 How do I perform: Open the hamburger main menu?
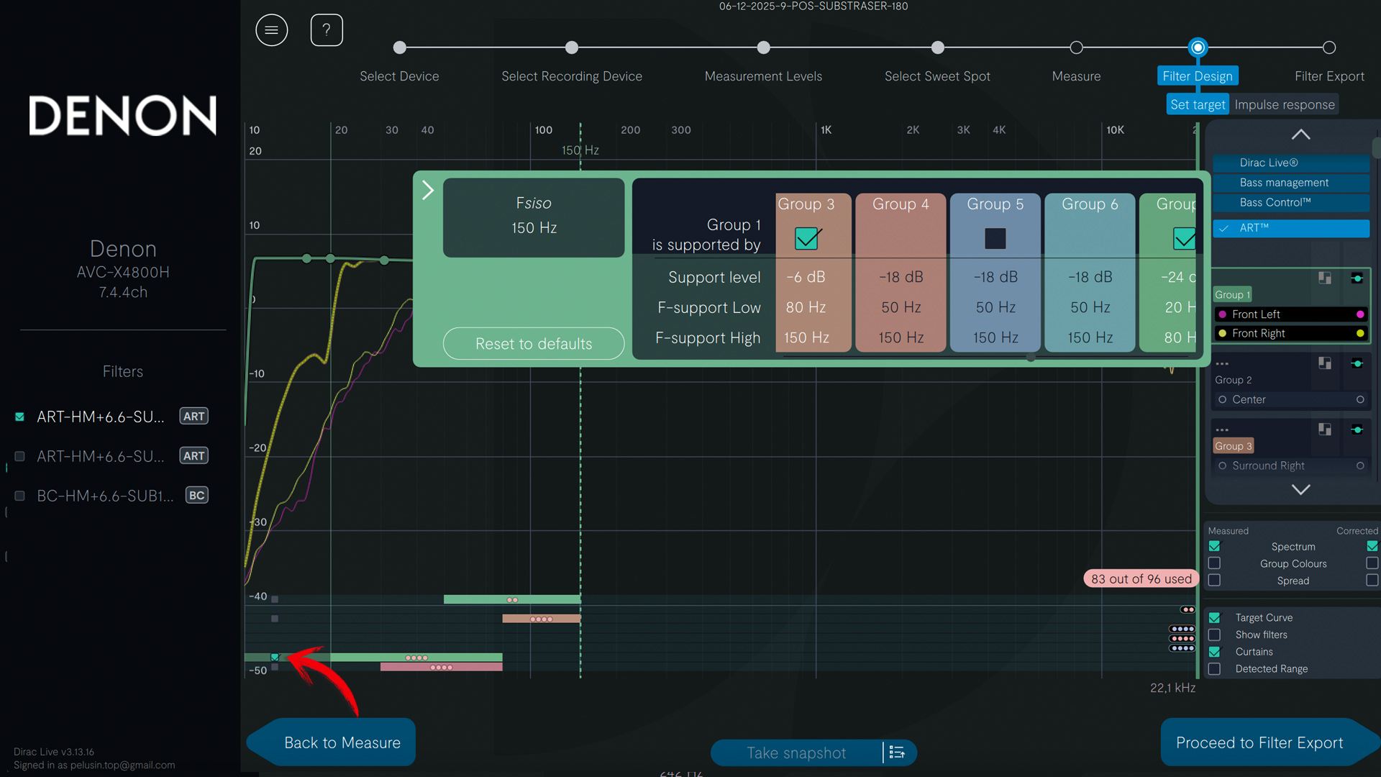point(271,30)
